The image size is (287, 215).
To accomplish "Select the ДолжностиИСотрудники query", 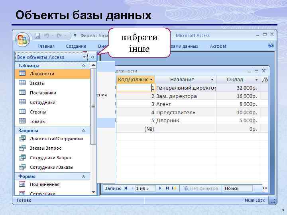I will click(x=53, y=139).
